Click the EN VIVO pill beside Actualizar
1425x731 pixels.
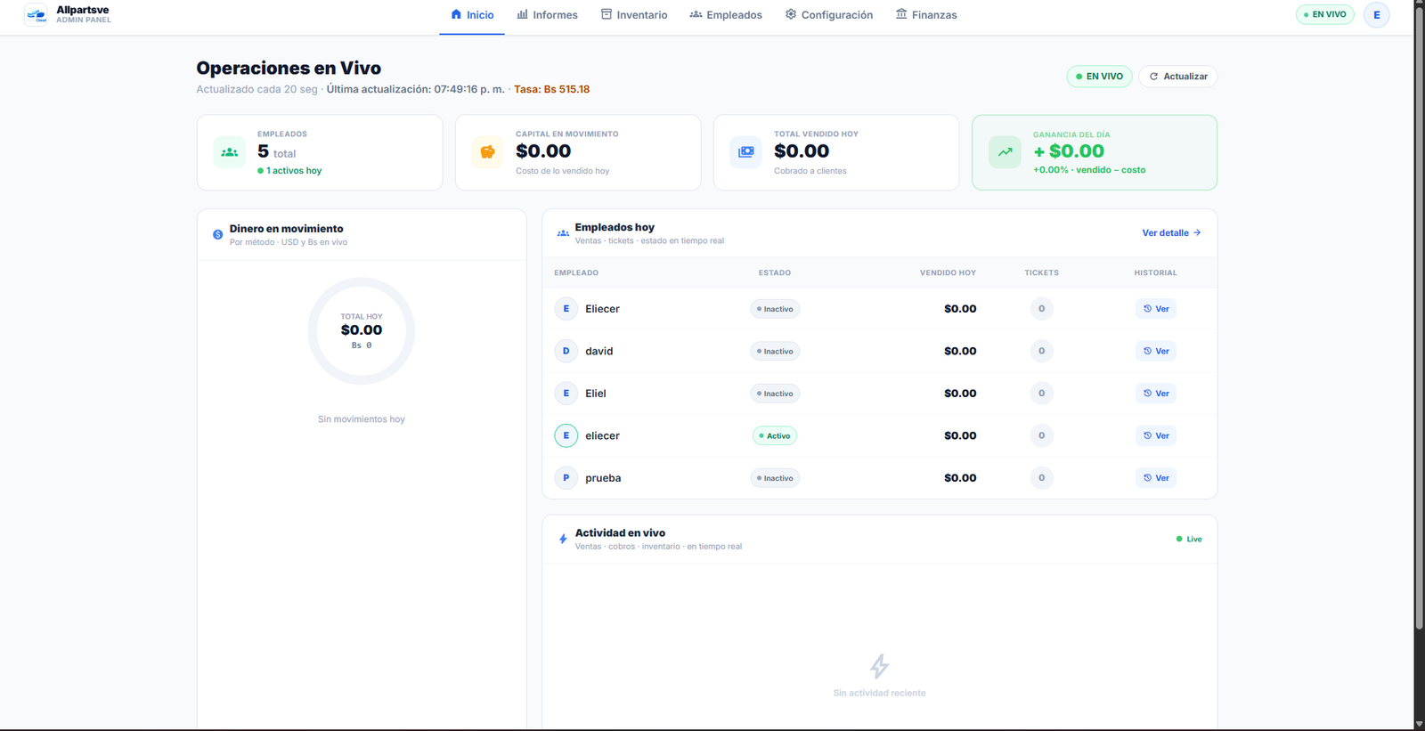1099,77
